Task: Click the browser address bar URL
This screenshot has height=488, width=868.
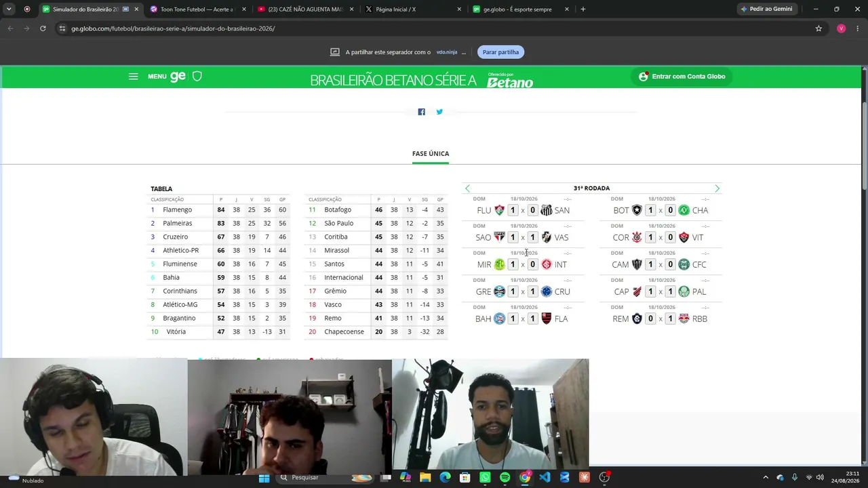Action: 173,28
